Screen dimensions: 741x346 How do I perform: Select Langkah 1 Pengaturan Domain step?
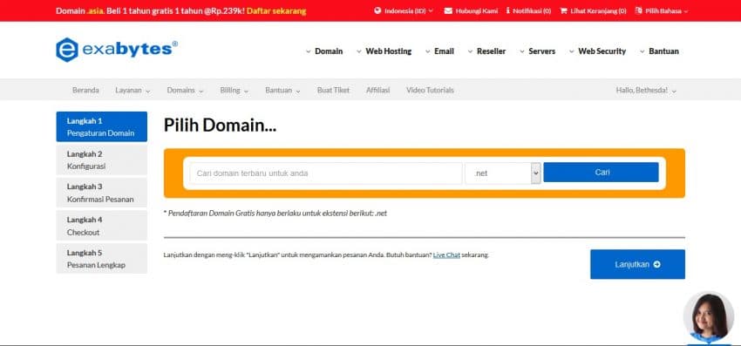coord(102,126)
